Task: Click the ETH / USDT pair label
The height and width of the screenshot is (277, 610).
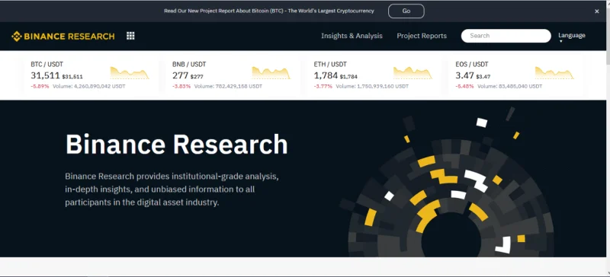Action: coord(330,65)
